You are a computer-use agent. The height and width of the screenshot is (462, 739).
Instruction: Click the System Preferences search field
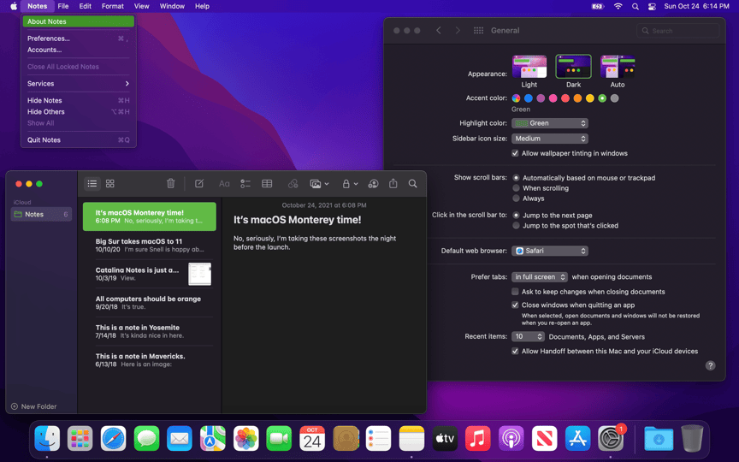tap(677, 31)
